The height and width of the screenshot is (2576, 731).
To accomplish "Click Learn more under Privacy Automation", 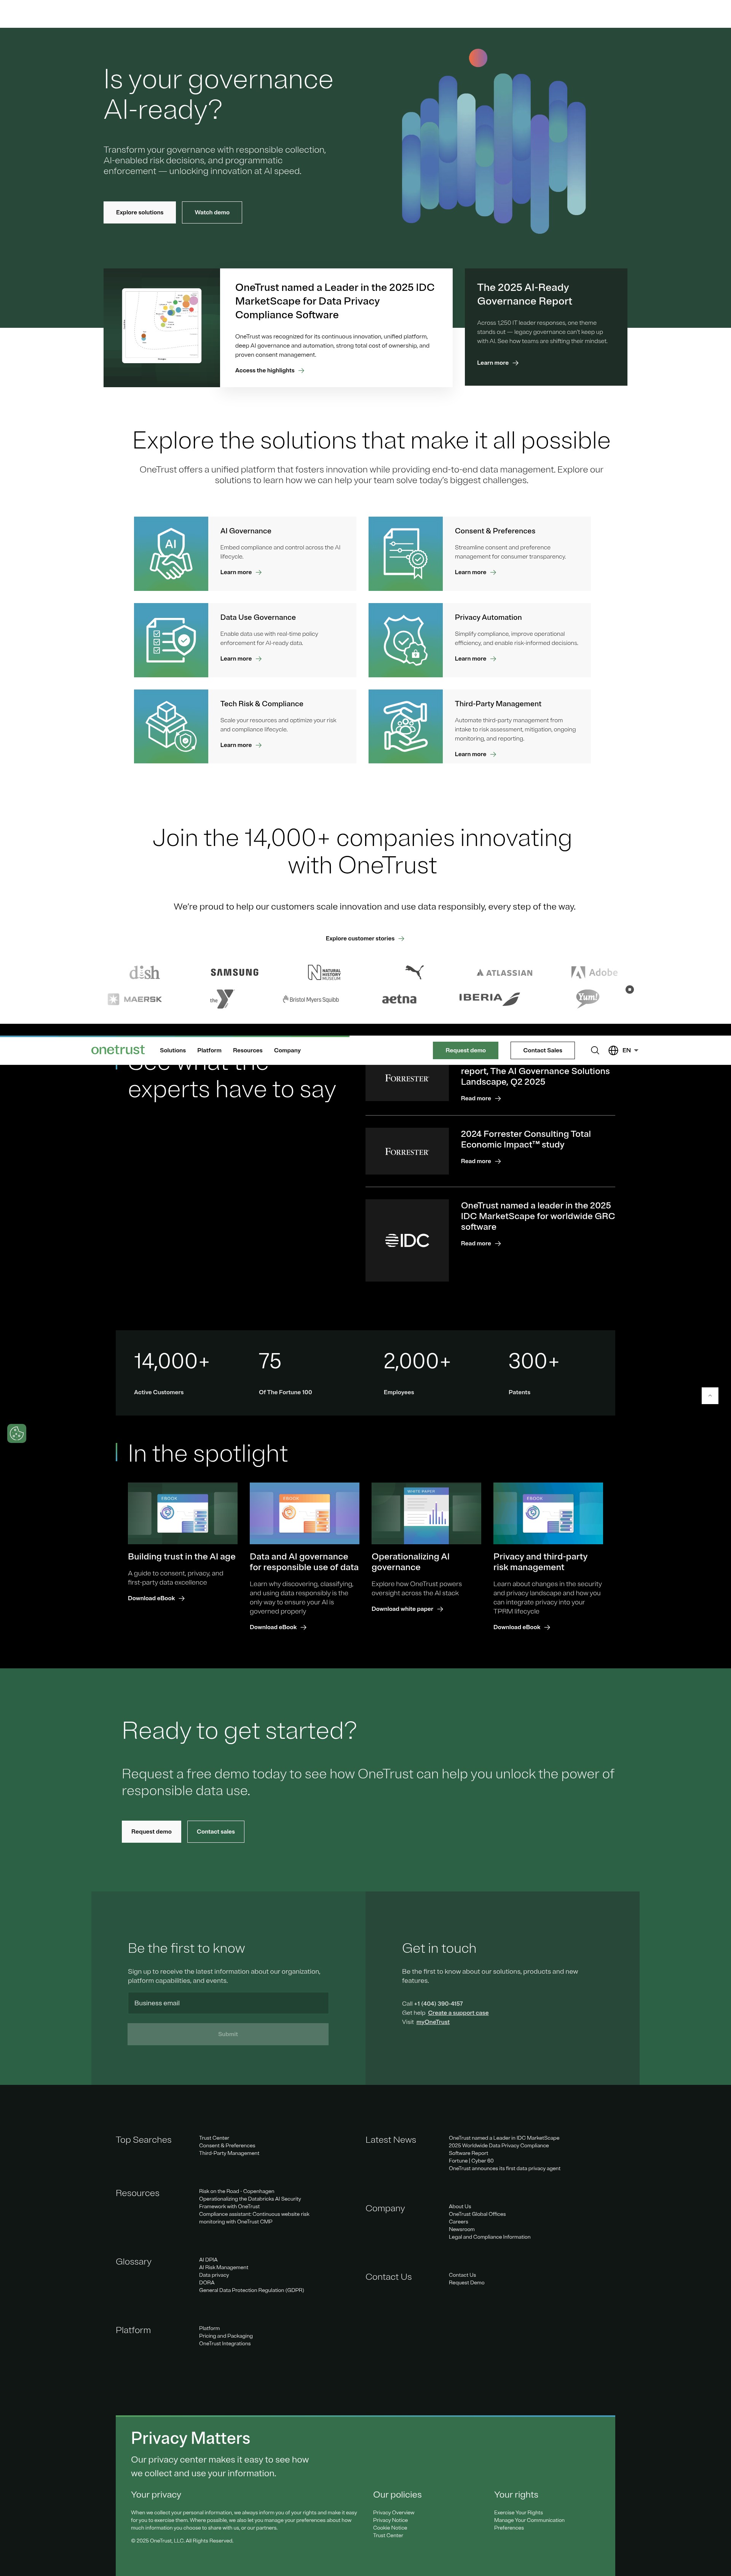I will pos(476,659).
